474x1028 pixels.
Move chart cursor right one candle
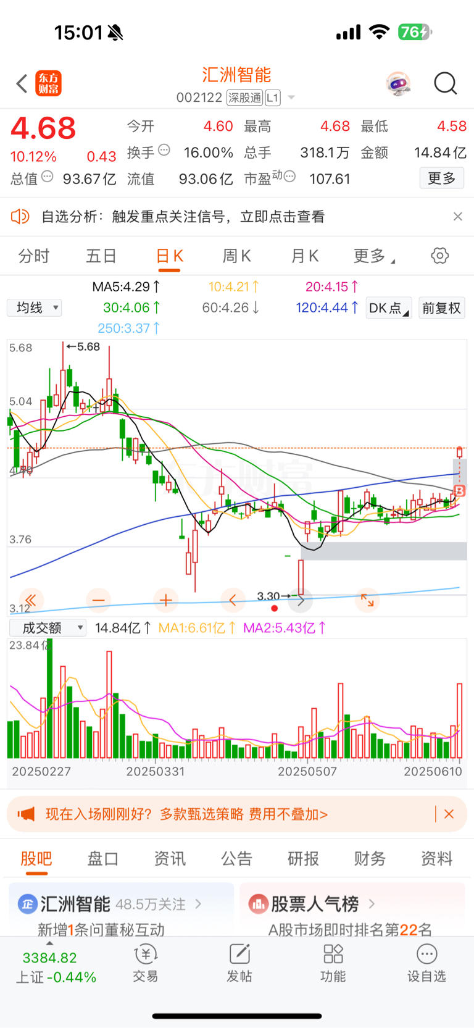pos(301,600)
